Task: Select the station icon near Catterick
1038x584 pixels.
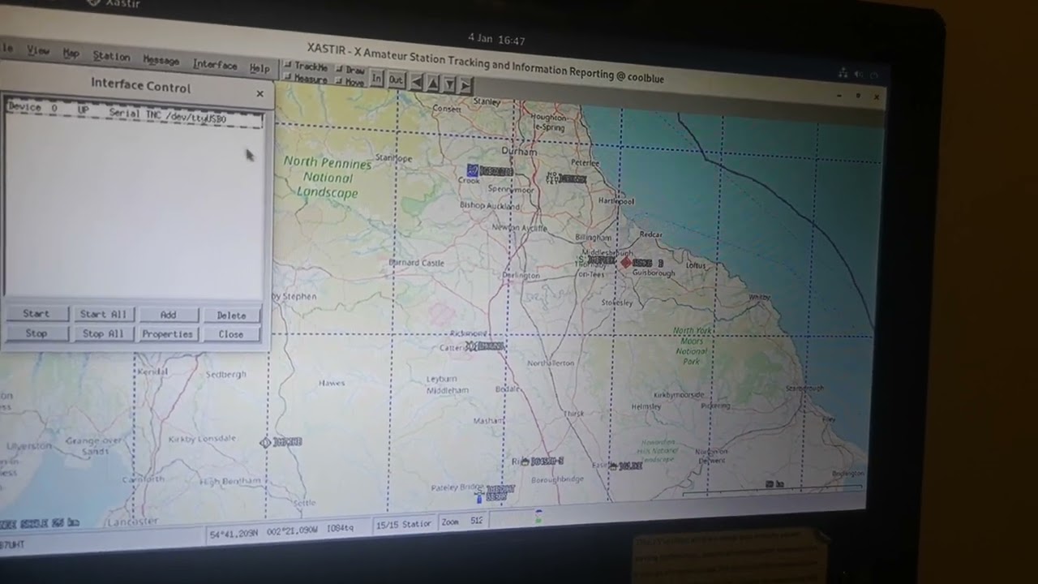Action: pos(471,346)
